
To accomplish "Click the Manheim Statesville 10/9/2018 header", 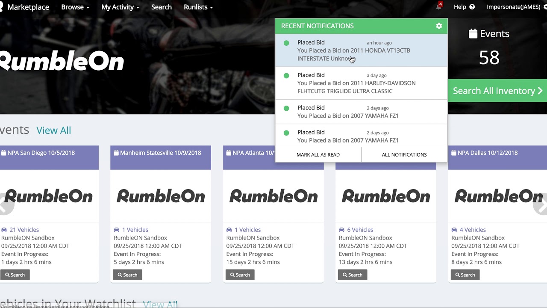I will pyautogui.click(x=161, y=157).
